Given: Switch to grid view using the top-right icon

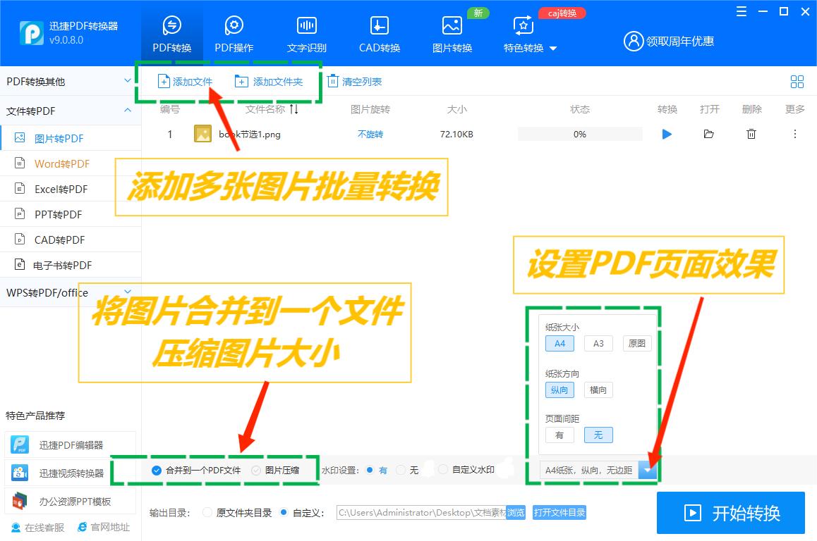Looking at the screenshot, I should (797, 82).
